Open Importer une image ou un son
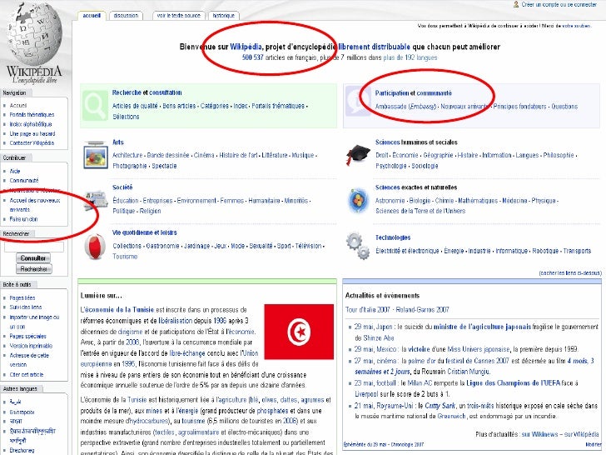 (x=34, y=322)
